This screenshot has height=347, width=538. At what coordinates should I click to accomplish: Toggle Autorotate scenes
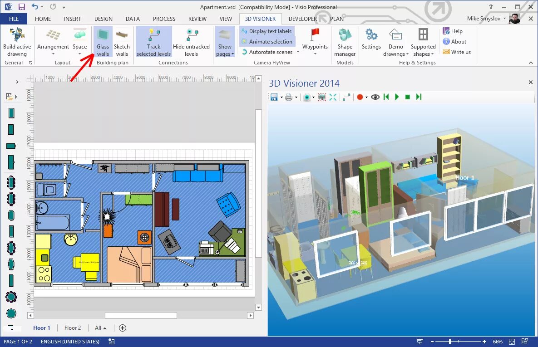(x=267, y=52)
